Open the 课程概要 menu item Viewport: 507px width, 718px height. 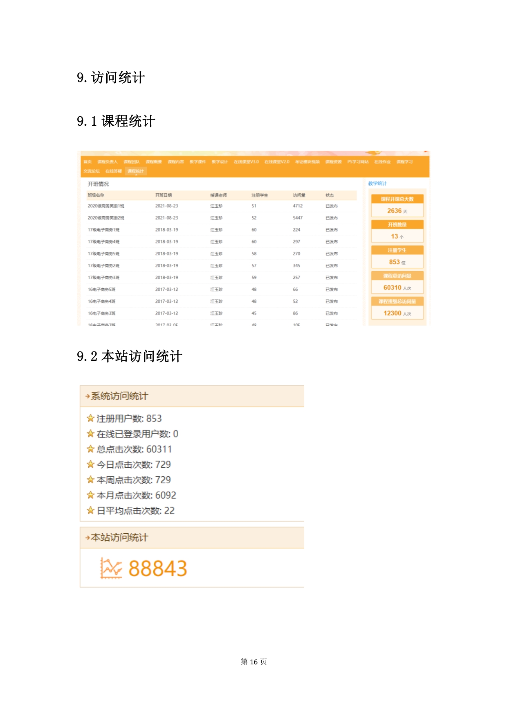(x=154, y=162)
